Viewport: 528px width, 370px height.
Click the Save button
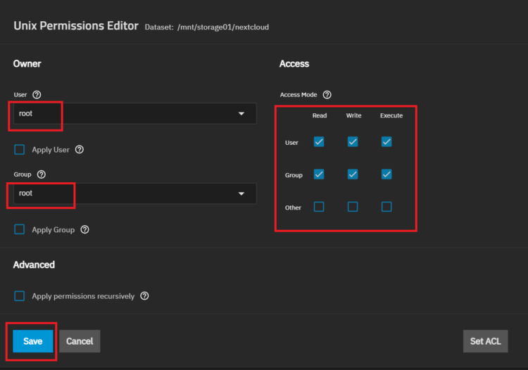coord(33,341)
